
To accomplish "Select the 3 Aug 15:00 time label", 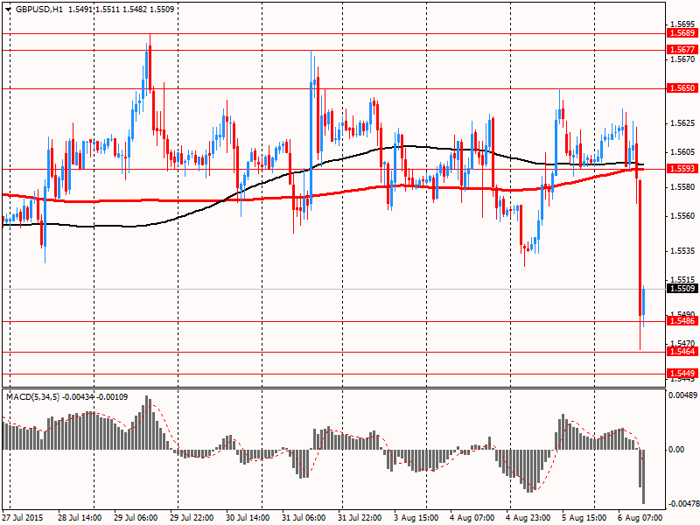I will point(416,518).
